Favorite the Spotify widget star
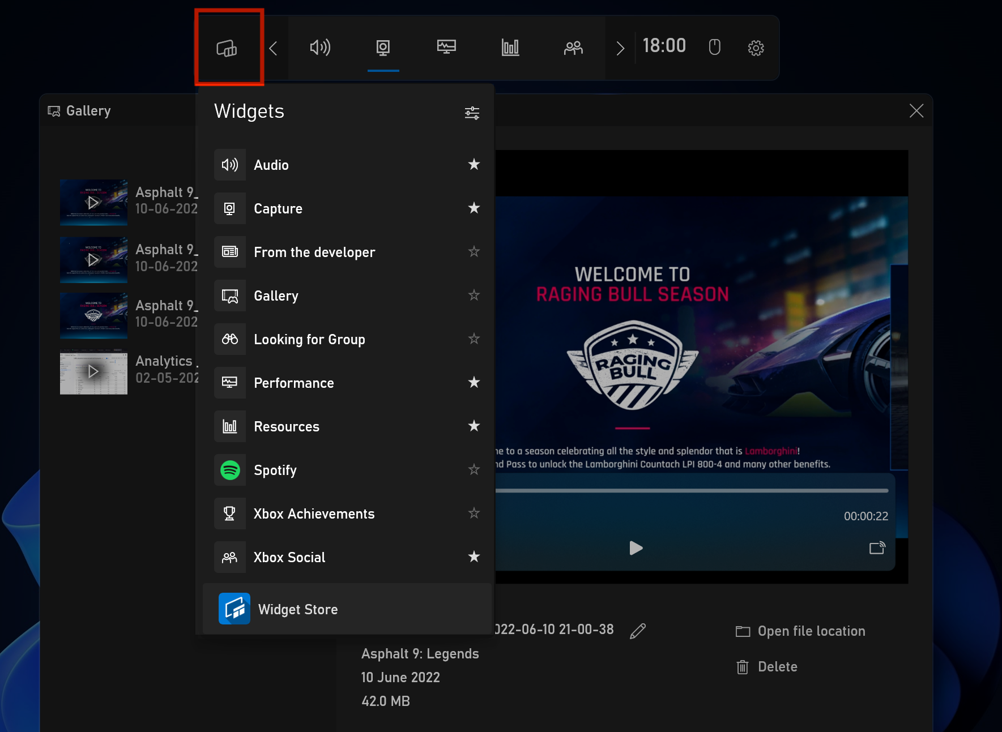The image size is (1002, 732). pos(474,469)
